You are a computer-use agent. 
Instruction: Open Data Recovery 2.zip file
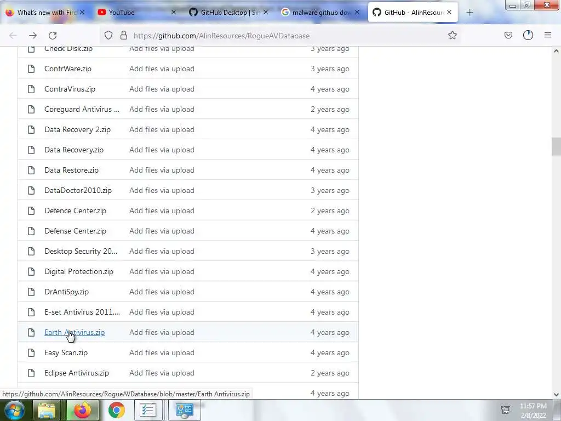pos(77,129)
